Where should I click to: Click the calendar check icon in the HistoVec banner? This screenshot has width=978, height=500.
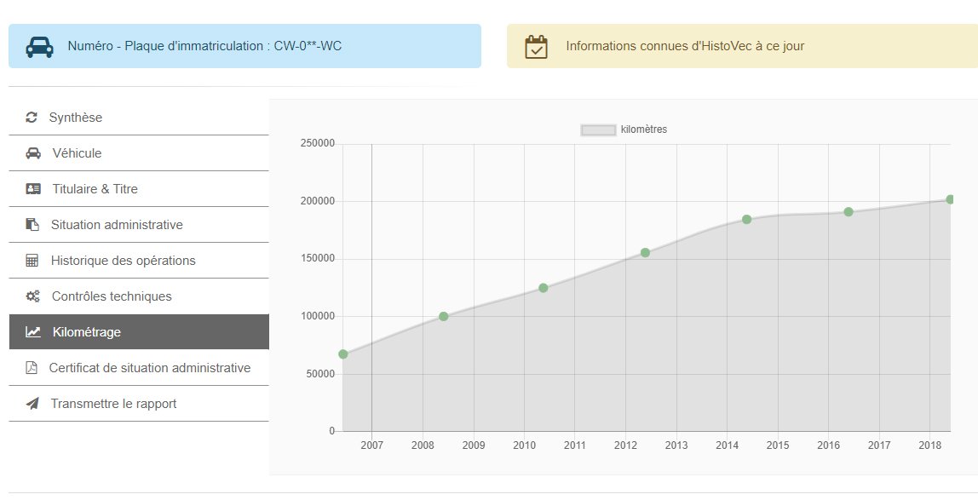(x=537, y=47)
